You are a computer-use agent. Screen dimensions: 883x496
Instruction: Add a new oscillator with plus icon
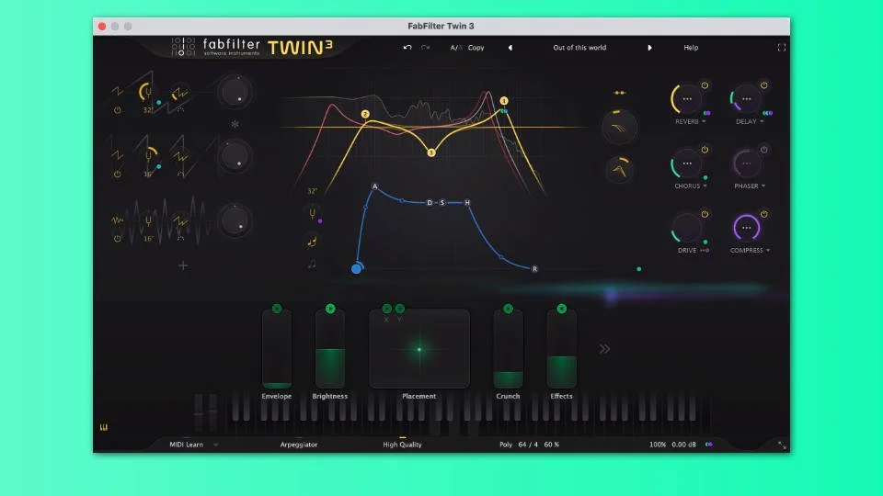click(x=183, y=265)
